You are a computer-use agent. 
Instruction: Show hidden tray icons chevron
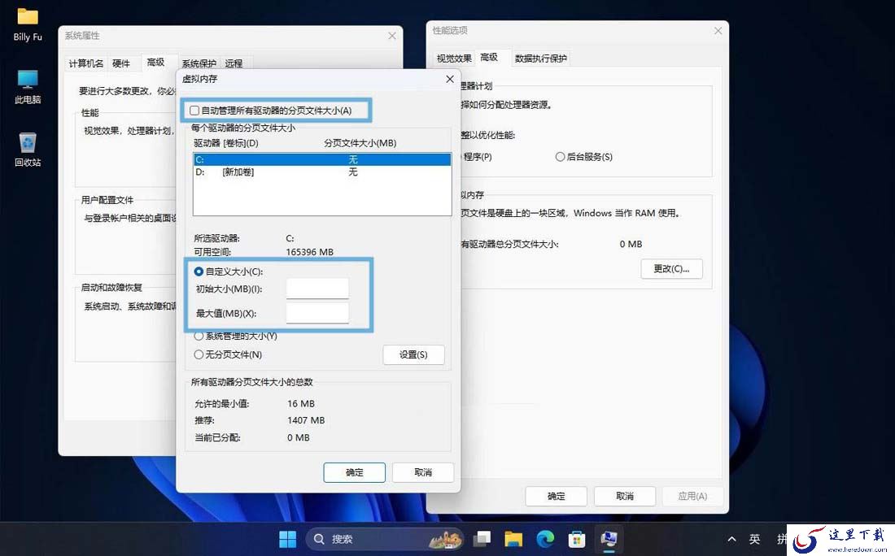click(731, 539)
